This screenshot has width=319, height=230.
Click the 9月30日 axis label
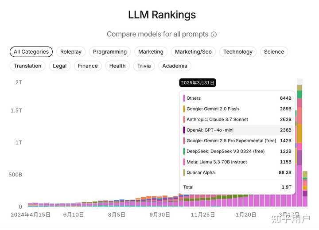[x=159, y=215]
